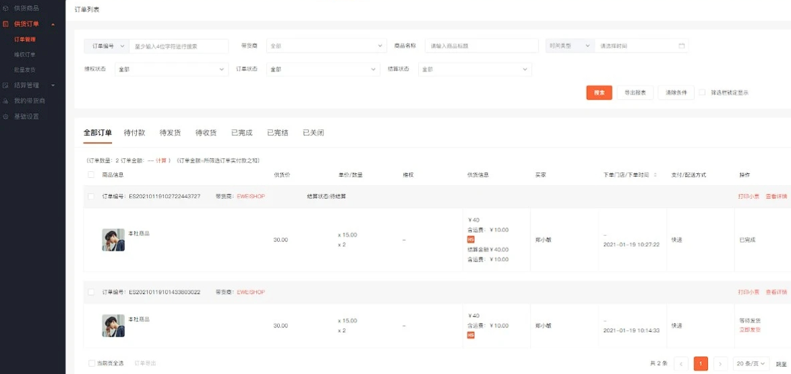Open the 订单状态 dropdown
Screen dimensions: 791x374
324,69
